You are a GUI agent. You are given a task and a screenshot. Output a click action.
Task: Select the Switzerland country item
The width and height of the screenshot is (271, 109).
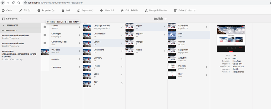pyautogui.click(x=104, y=51)
